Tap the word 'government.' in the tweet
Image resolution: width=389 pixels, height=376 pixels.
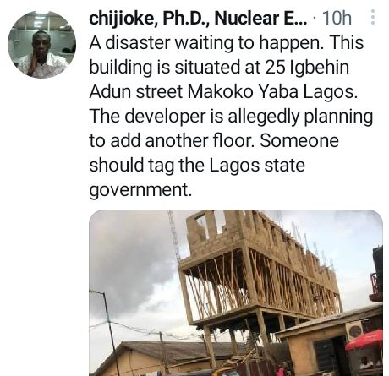point(140,190)
